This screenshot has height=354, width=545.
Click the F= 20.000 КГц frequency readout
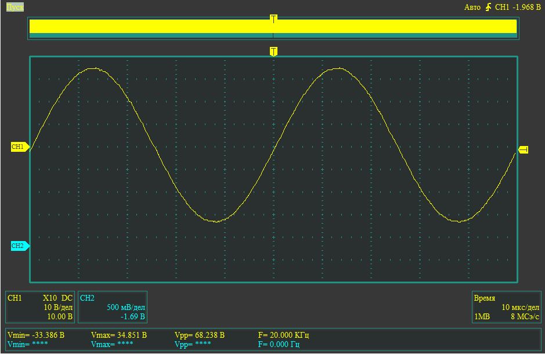pyautogui.click(x=283, y=335)
